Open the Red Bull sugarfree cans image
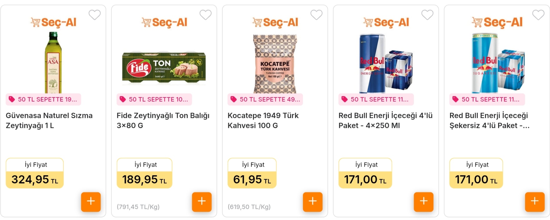The width and height of the screenshot is (550, 220). click(x=498, y=63)
